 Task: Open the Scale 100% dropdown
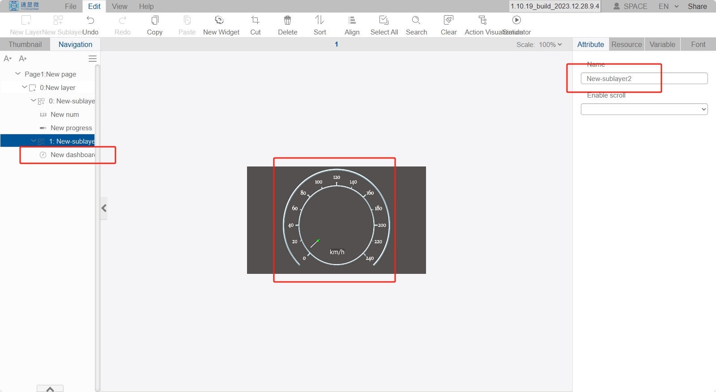[550, 44]
